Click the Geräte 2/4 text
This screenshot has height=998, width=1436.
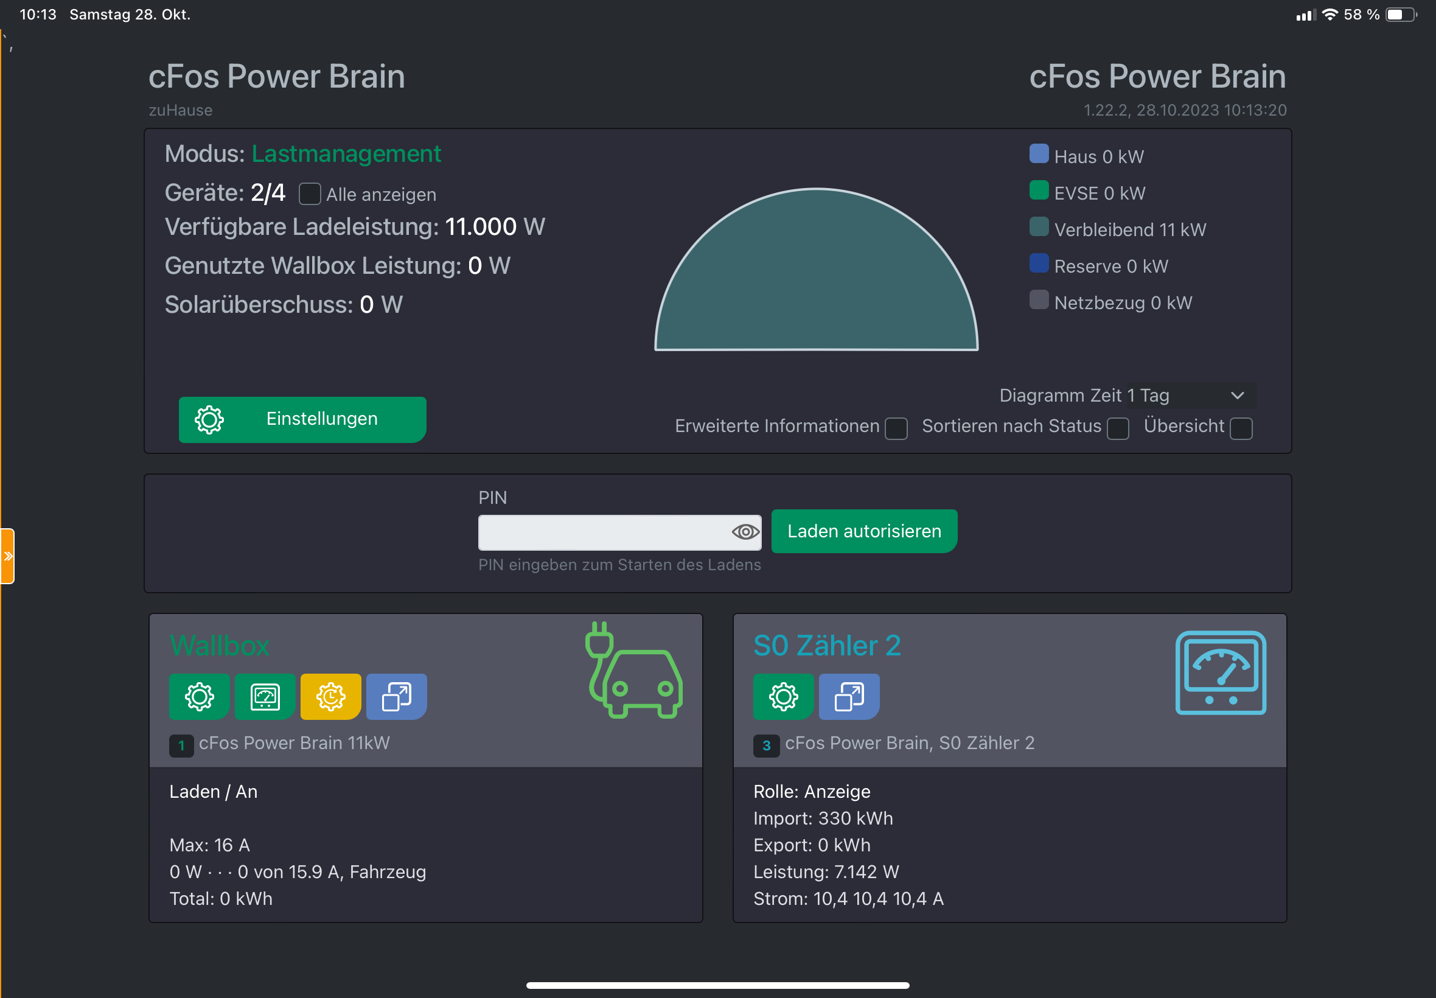225,192
